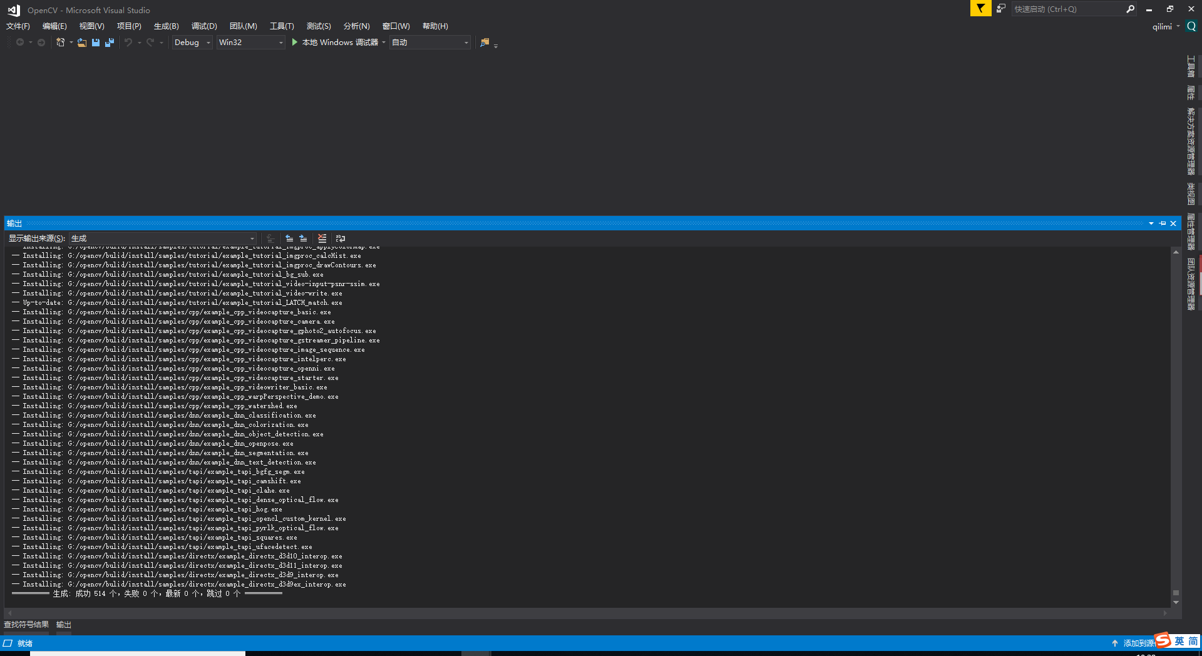Click the output scrollbar down arrow

coord(1175,603)
